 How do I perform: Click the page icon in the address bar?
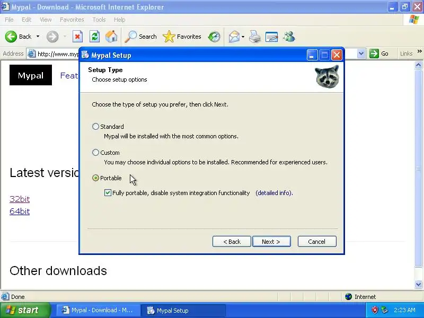(32, 54)
